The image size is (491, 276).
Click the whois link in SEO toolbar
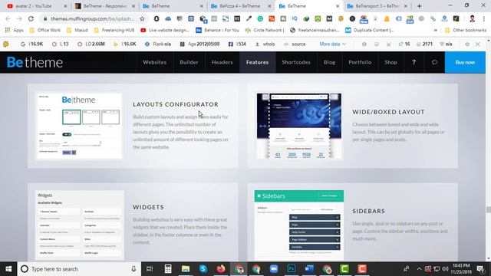point(265,44)
